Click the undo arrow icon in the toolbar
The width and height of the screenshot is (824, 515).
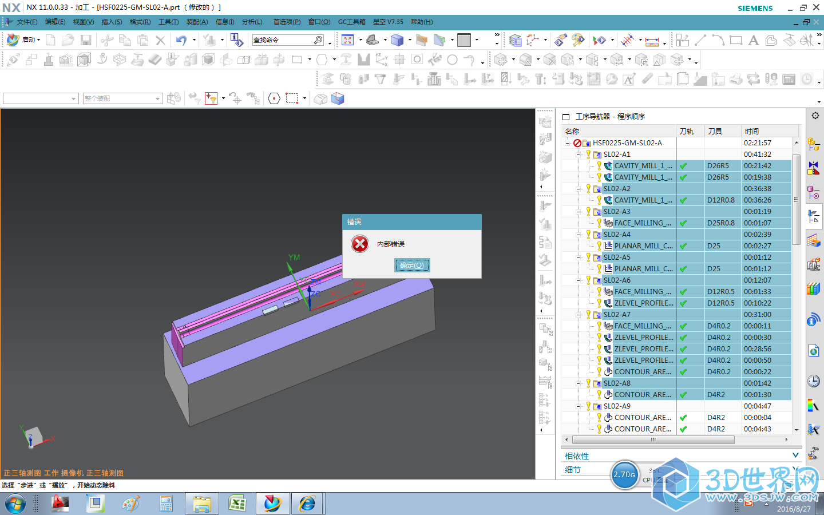click(x=181, y=40)
